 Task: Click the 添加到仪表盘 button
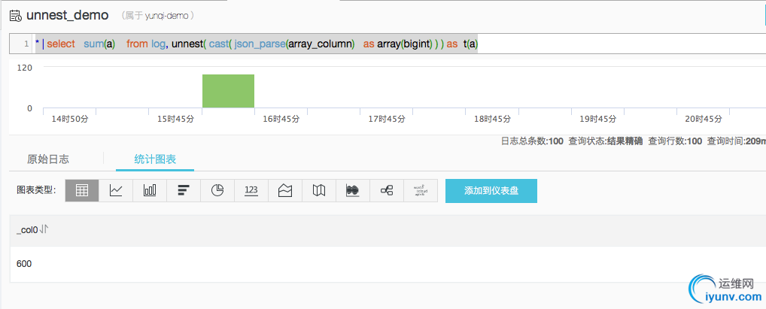click(x=491, y=191)
